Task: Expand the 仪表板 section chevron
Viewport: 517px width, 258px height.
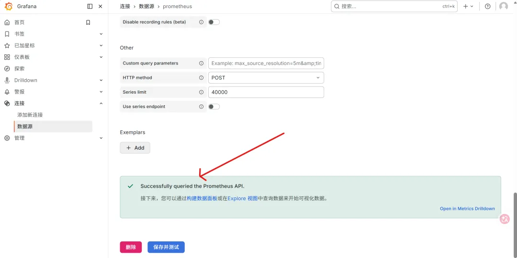Action: click(x=101, y=57)
